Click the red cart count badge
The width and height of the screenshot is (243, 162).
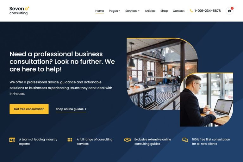232,8
